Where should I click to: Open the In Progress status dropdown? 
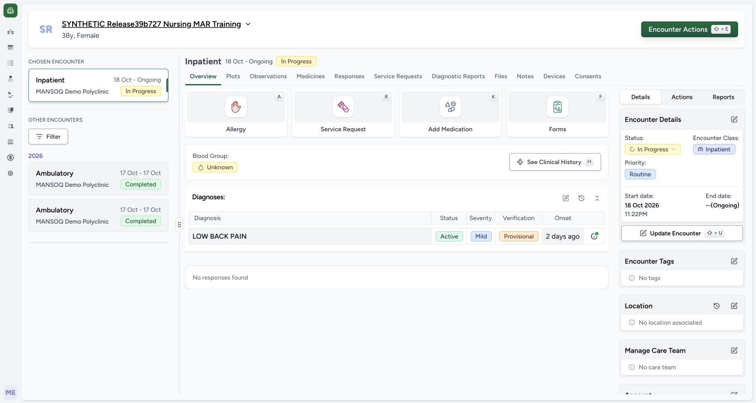tap(652, 149)
